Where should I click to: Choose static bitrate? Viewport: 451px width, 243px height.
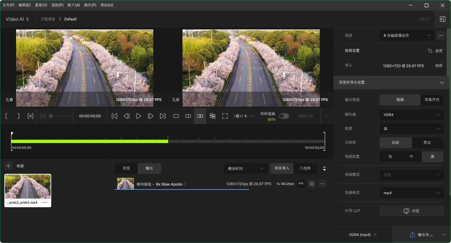coord(428,142)
